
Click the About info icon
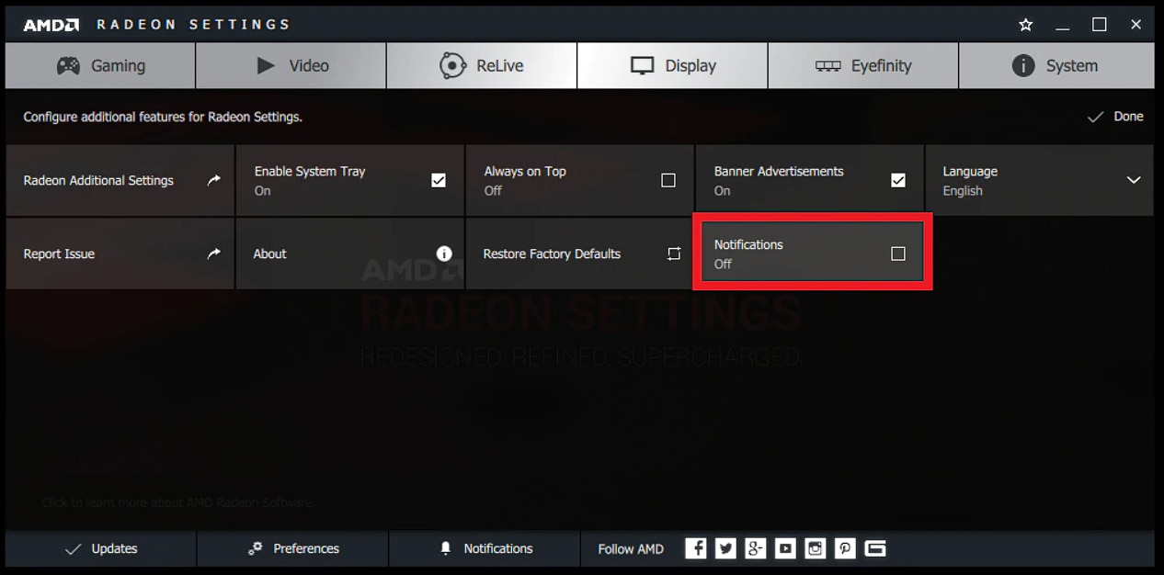click(x=444, y=254)
